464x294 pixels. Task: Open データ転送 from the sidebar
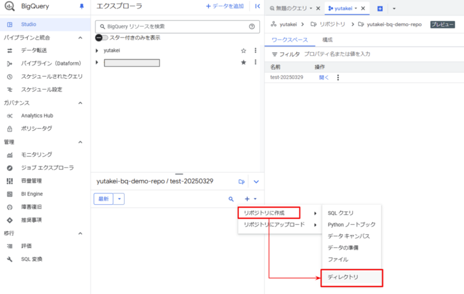coord(34,50)
